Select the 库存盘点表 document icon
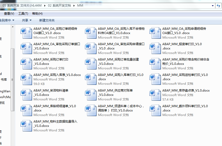The width and height of the screenshot is (222, 146). point(155,95)
